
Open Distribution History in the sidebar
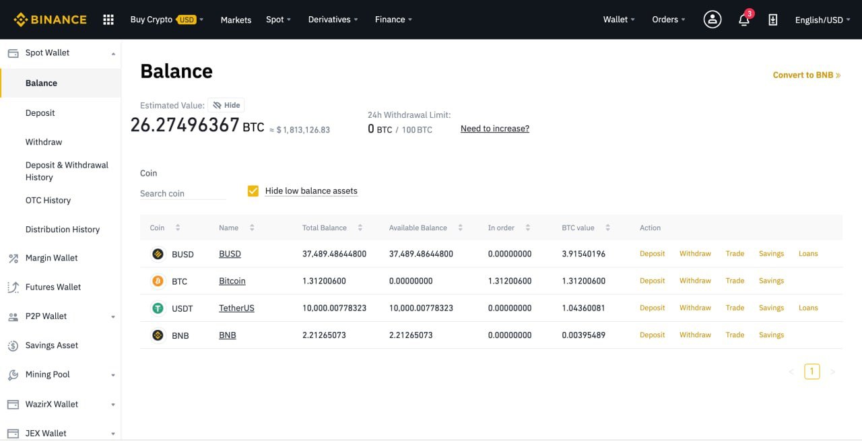click(x=63, y=229)
